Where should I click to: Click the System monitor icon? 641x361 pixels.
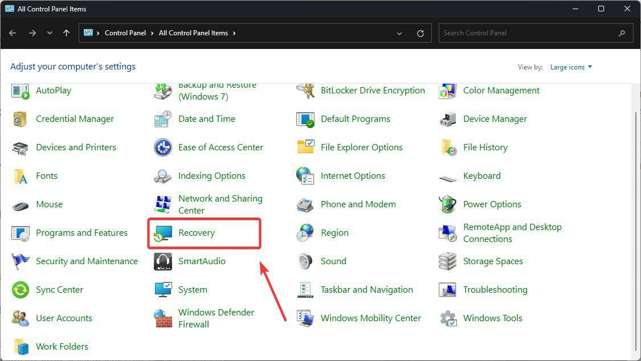click(x=163, y=290)
